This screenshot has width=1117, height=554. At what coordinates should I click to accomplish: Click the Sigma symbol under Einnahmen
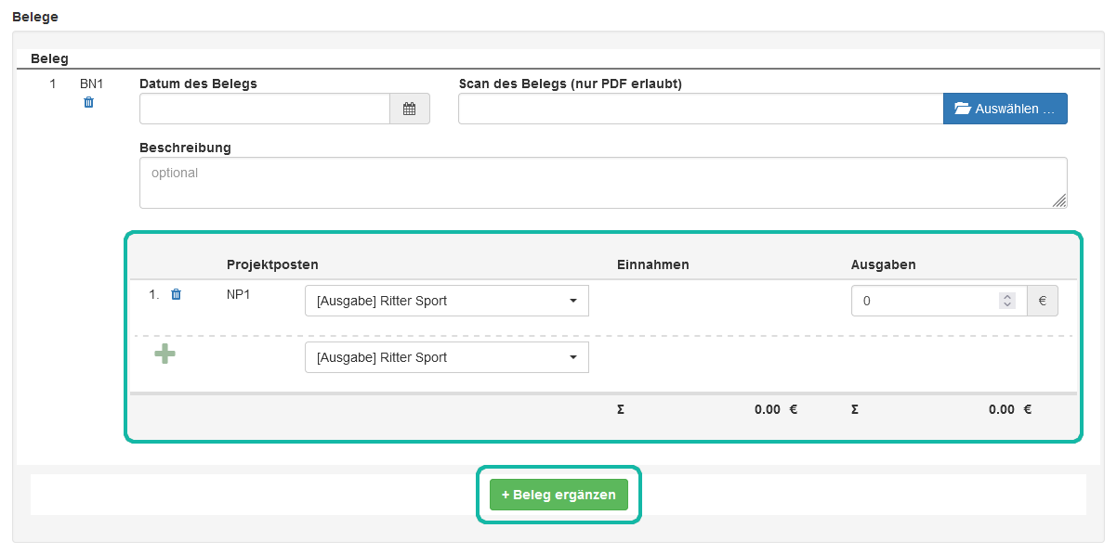click(621, 408)
